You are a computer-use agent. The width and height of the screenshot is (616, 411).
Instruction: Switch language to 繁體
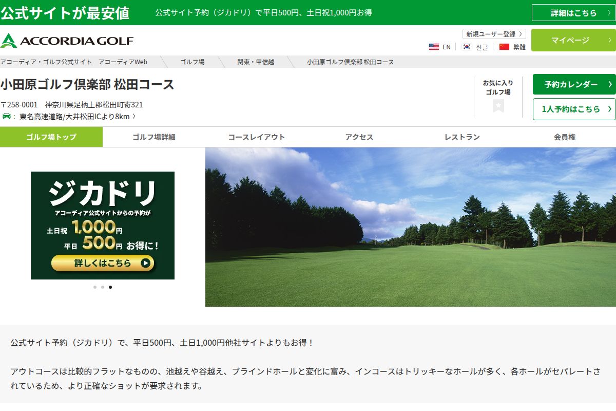(519, 47)
